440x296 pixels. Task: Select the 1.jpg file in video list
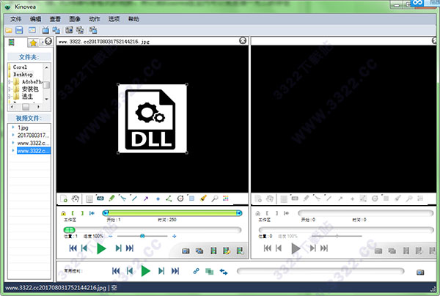coord(23,127)
